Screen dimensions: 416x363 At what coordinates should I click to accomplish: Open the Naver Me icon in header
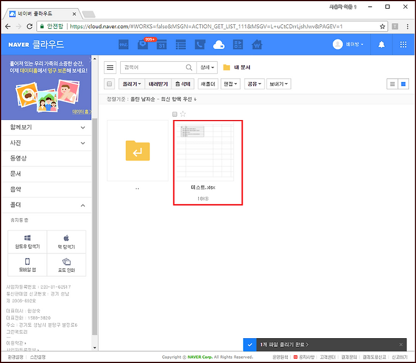click(x=124, y=44)
